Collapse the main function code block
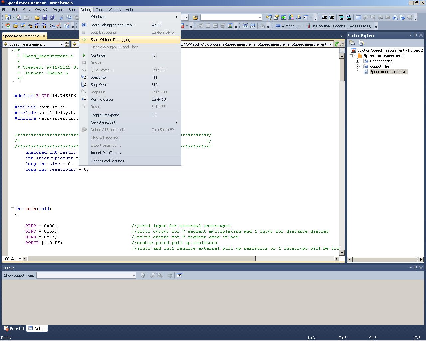 [12, 209]
